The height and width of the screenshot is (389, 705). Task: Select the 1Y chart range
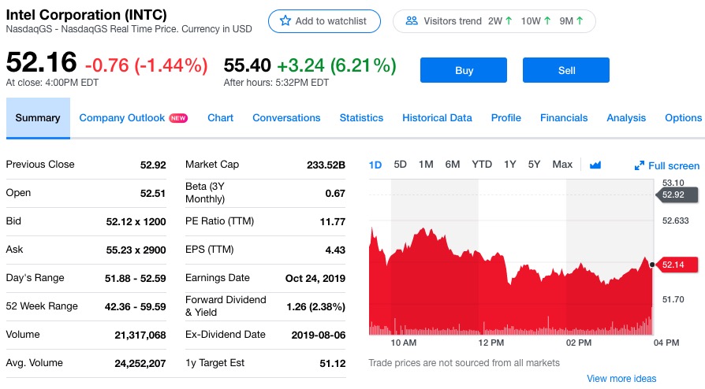tap(510, 165)
